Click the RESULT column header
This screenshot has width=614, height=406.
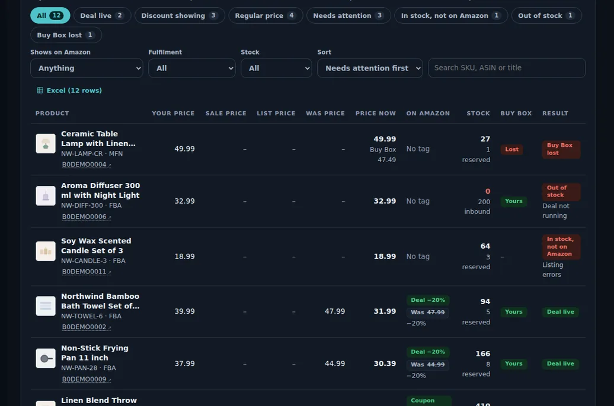[x=555, y=114]
